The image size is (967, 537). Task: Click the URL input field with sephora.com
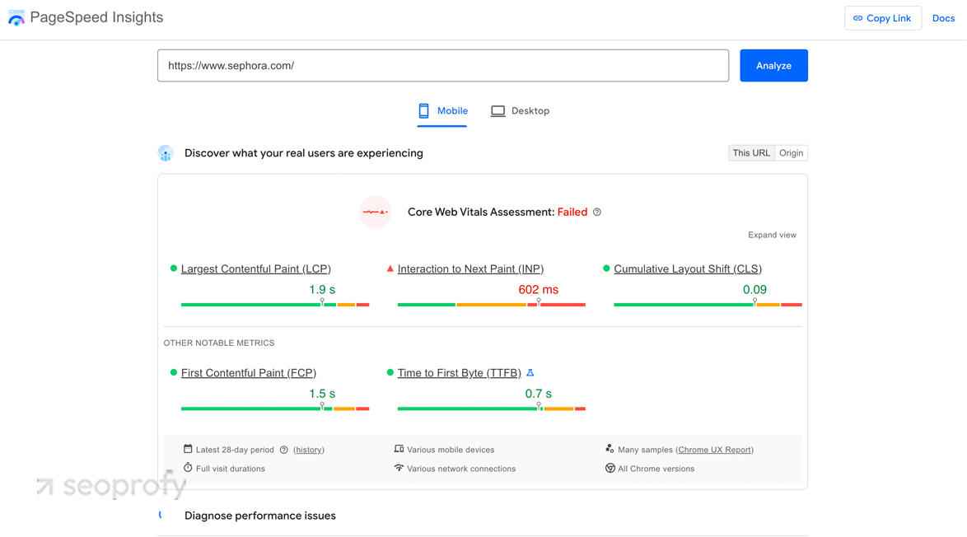tap(443, 65)
